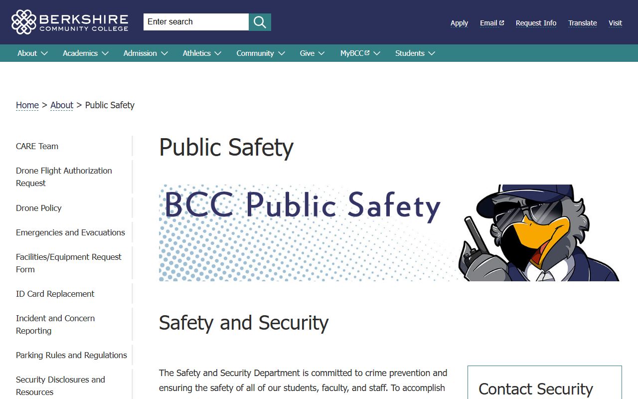
Task: Open the Apply link
Action: pyautogui.click(x=459, y=23)
